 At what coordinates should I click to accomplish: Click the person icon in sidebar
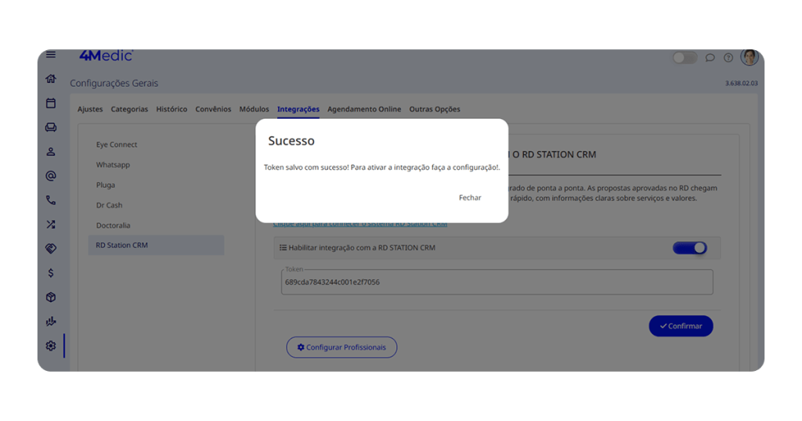[51, 152]
